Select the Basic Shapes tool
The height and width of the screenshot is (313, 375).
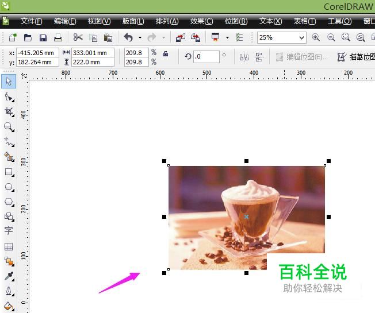9,217
